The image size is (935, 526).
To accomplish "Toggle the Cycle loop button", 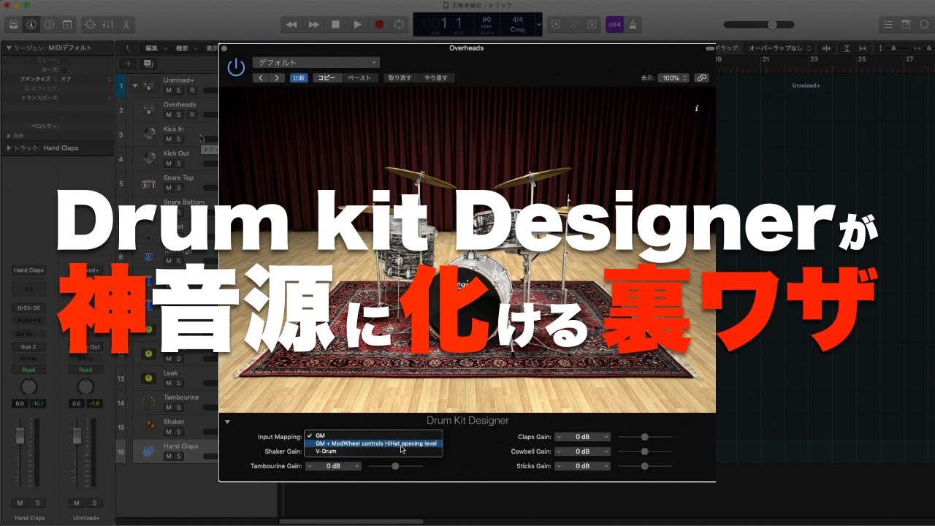I will 400,24.
